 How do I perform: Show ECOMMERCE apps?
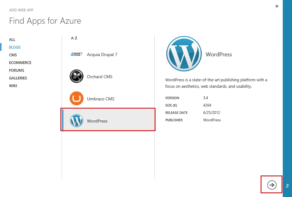(20, 63)
